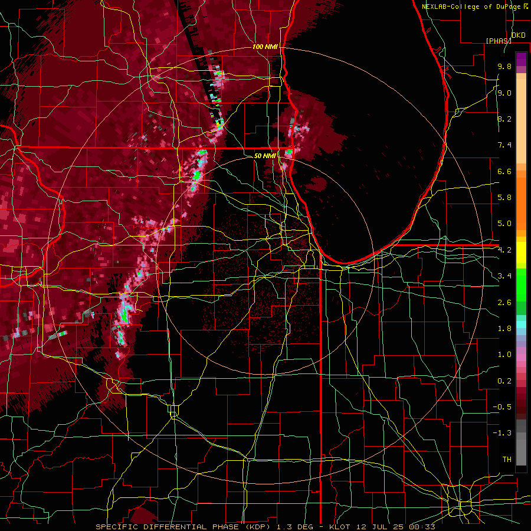The image size is (531, 531).
Task: Click the 100 NMI range ring label
Action: [265, 47]
